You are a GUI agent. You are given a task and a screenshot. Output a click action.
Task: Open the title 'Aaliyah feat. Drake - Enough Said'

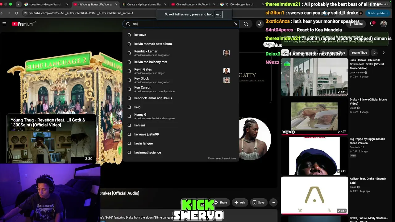click(368, 181)
